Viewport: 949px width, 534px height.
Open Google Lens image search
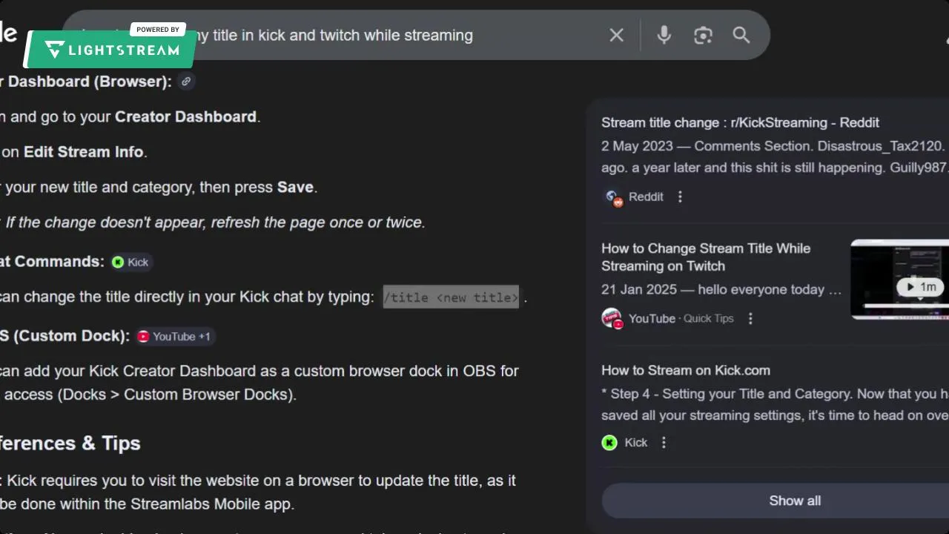(x=703, y=35)
